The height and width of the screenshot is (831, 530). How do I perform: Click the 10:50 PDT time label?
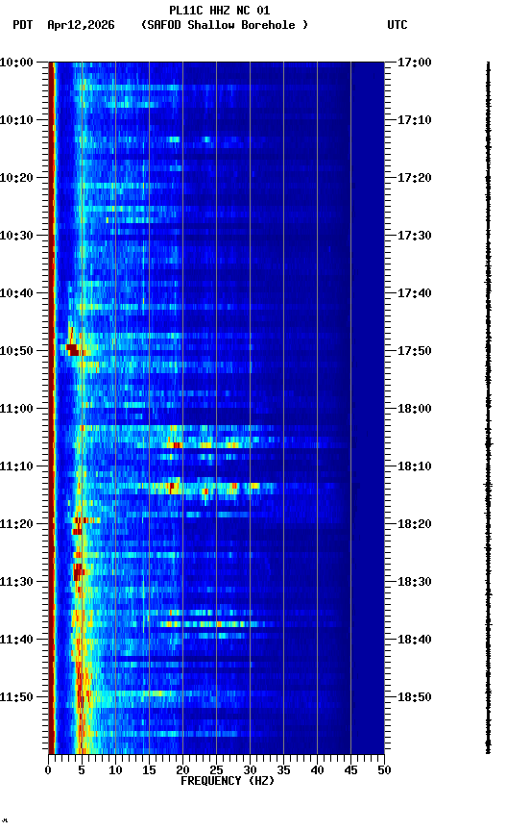click(x=16, y=351)
